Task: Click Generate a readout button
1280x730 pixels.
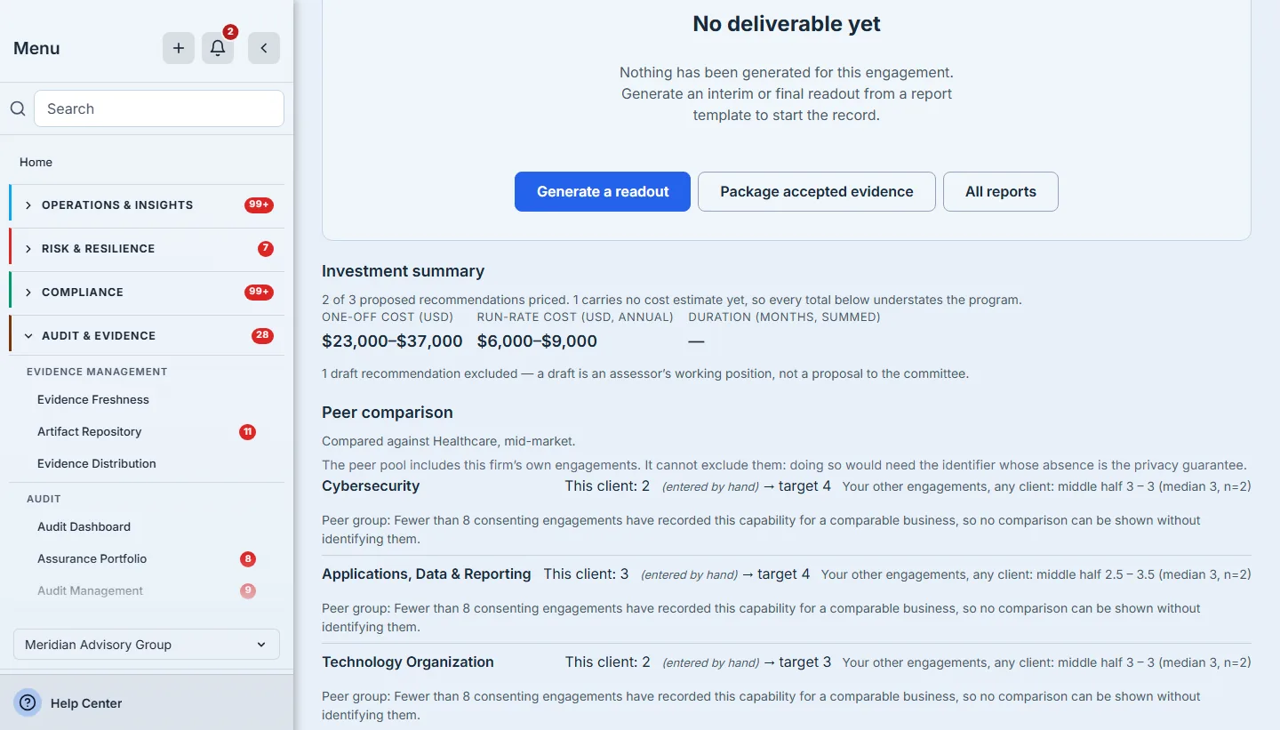Action: [x=603, y=191]
